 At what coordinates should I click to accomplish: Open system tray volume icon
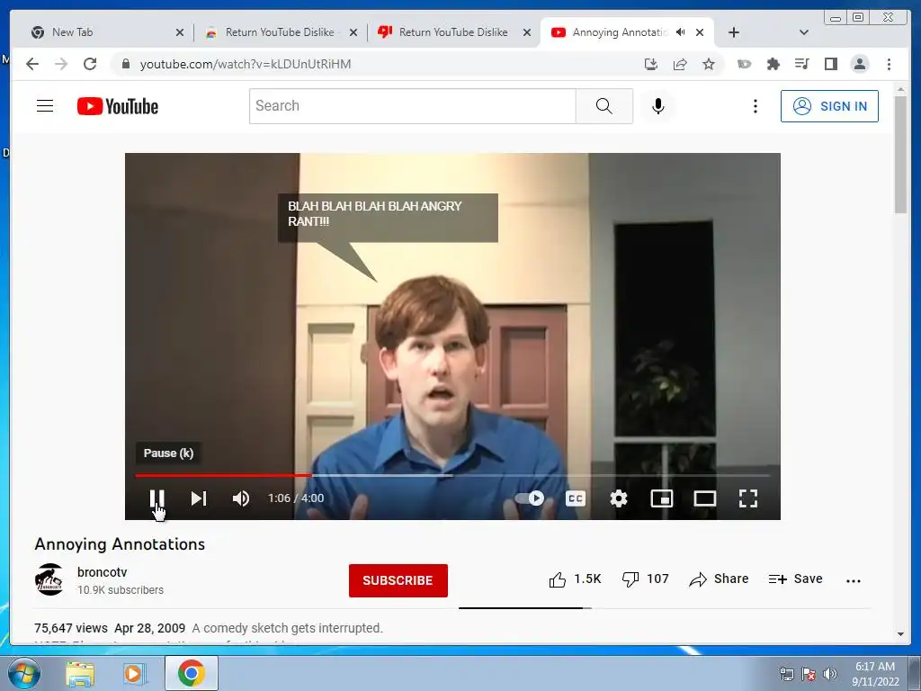[829, 674]
